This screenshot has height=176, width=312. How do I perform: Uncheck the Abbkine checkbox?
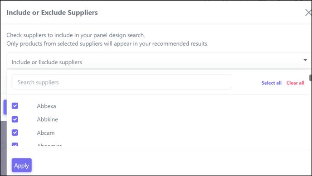15,119
